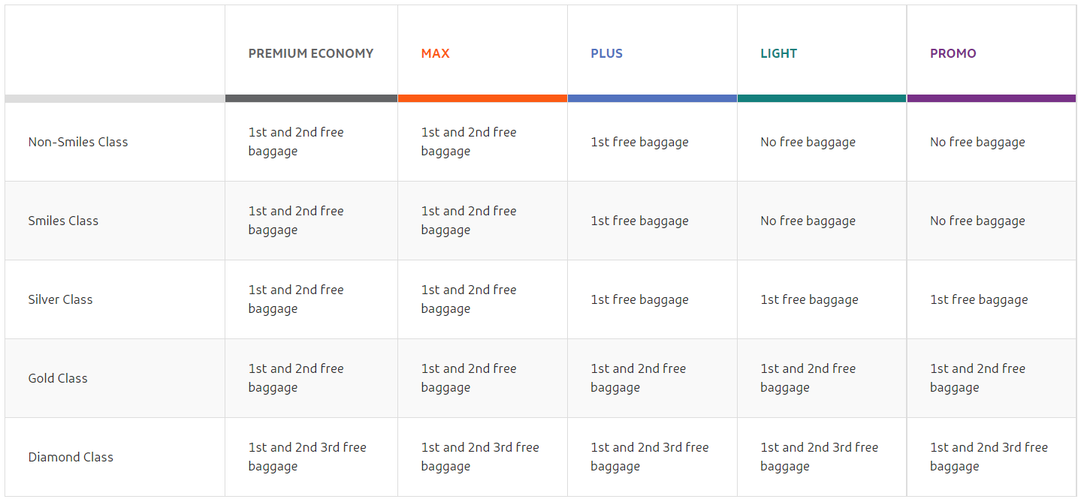The height and width of the screenshot is (499, 1081).
Task: Click the PROMO fare header
Action: click(953, 53)
